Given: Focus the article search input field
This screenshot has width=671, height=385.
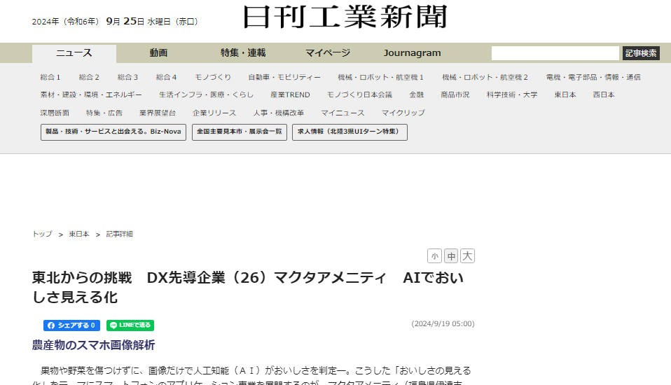Looking at the screenshot, I should pyautogui.click(x=555, y=53).
